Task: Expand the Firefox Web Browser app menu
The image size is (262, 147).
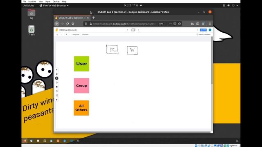Action: pyautogui.click(x=54, y=5)
